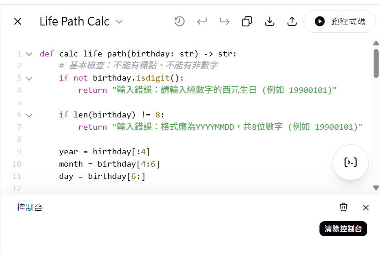The height and width of the screenshot is (254, 380).
Task: Click the redo arrow icon
Action: coord(224,21)
